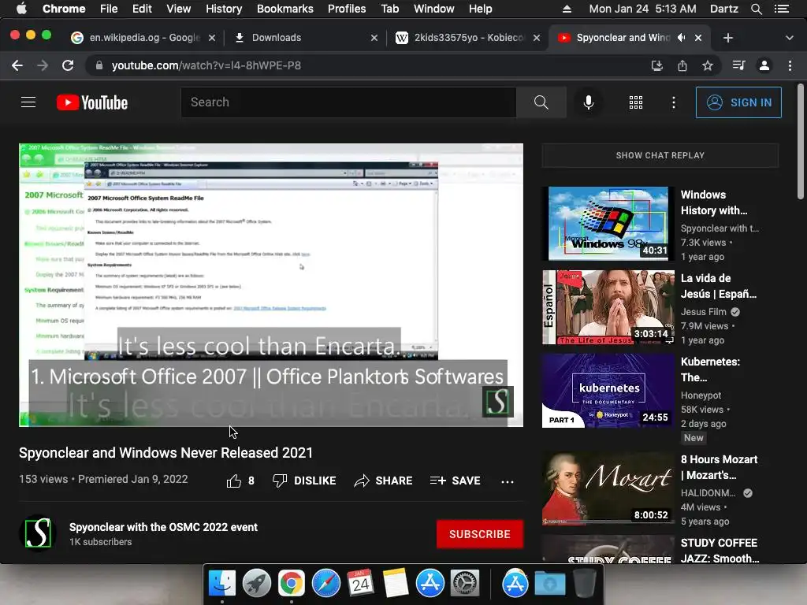The image size is (807, 605).
Task: Open Study Coffee Jazz thumbnail
Action: pyautogui.click(x=608, y=549)
